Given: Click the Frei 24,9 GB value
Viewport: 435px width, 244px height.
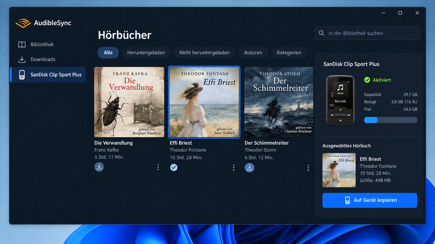Looking at the screenshot, I should tap(410, 109).
